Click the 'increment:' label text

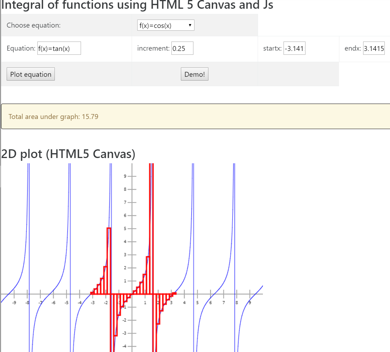(x=153, y=48)
